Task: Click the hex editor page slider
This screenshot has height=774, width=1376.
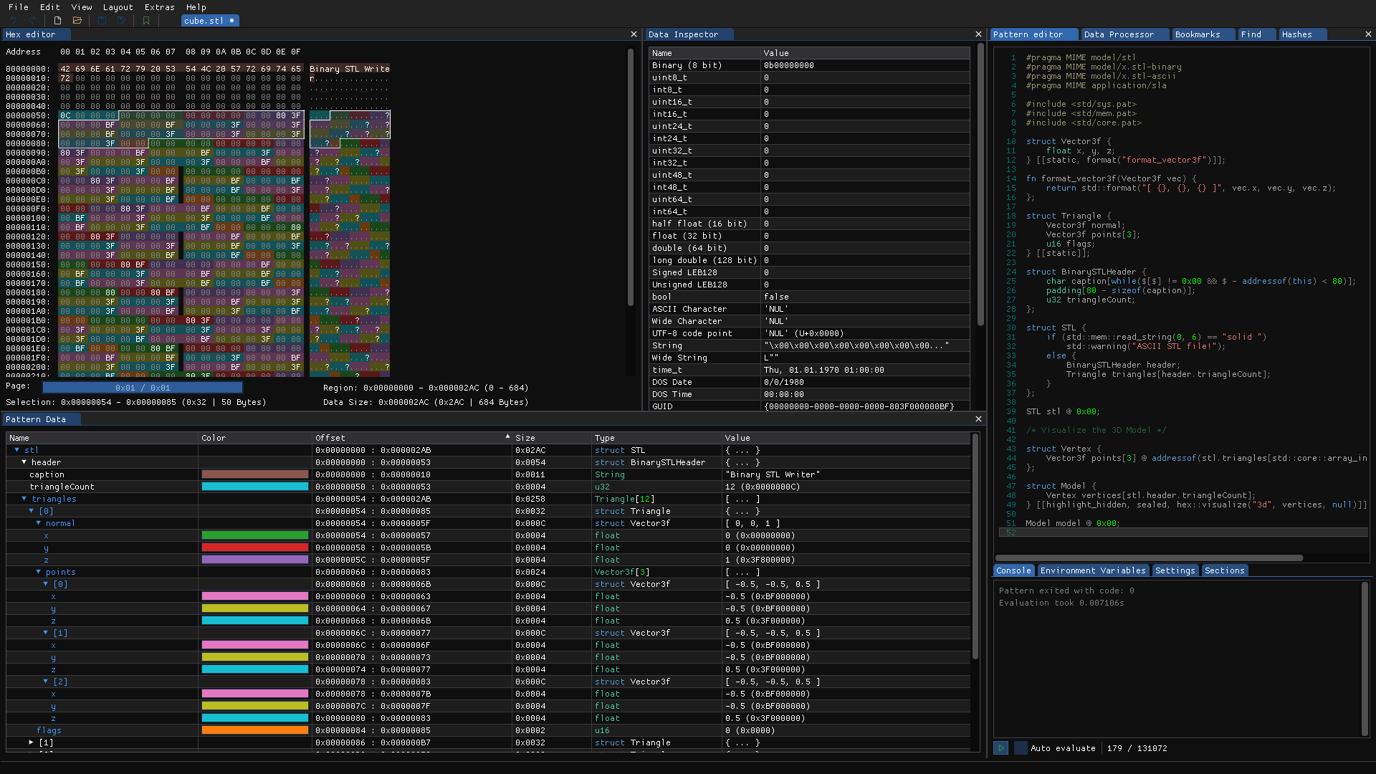Action: tap(143, 388)
